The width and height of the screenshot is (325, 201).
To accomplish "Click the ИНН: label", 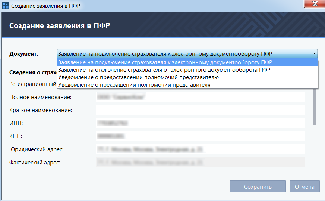I will pos(16,123).
